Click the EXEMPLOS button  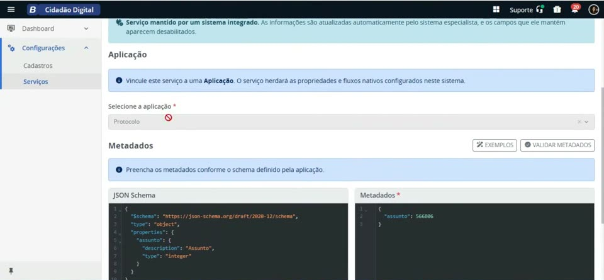495,145
